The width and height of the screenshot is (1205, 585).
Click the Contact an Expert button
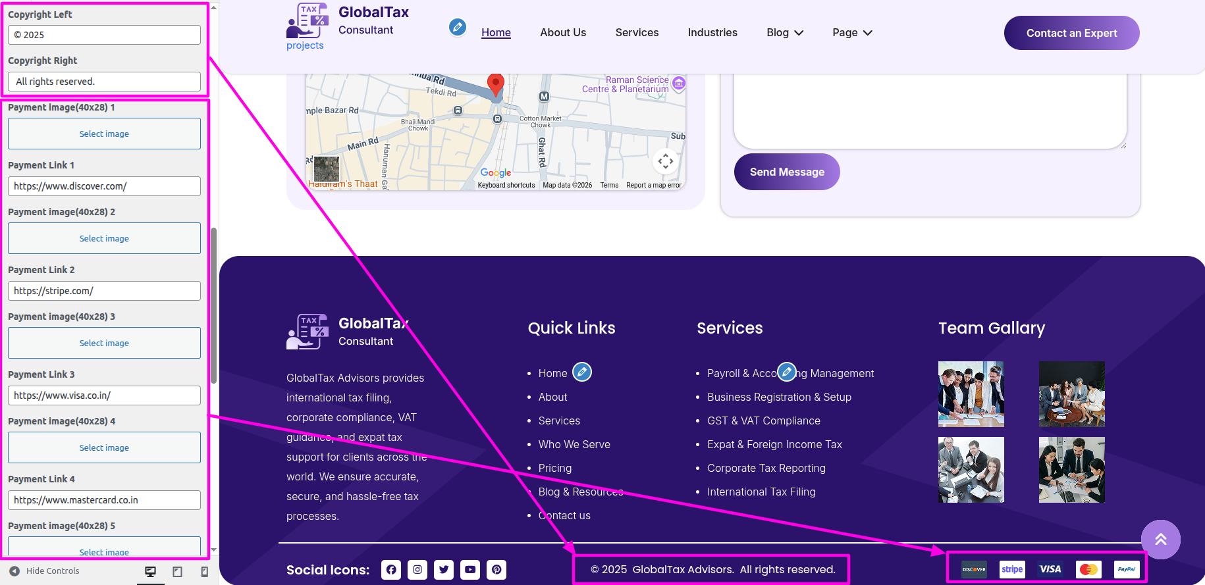point(1071,33)
